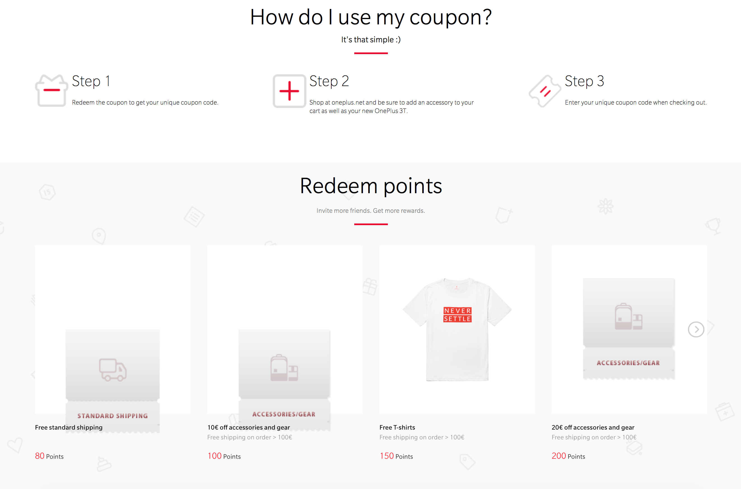Click the Step 1 gift box icon
This screenshot has height=489, width=741.
pos(52,91)
